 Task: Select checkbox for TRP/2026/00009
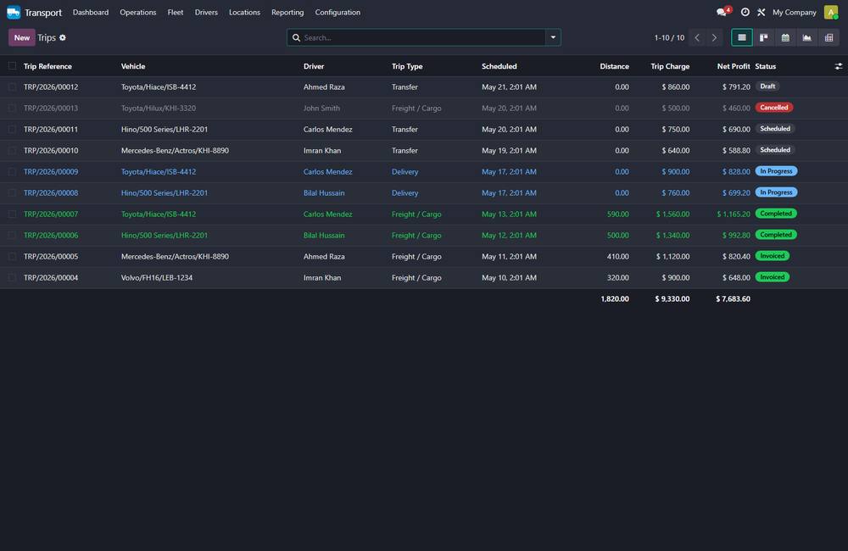[12, 171]
